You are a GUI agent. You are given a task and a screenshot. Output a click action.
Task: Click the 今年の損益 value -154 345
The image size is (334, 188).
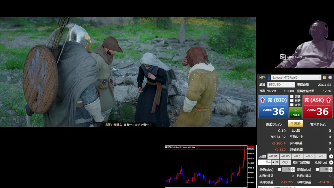[x=325, y=182]
